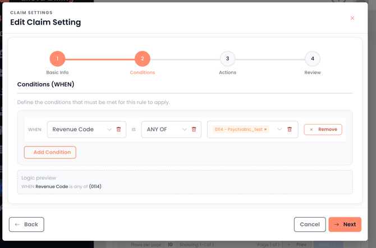This screenshot has width=376, height=248.
Task: Select the 0114 – Psychiatric_test chip
Action: [x=238, y=130]
